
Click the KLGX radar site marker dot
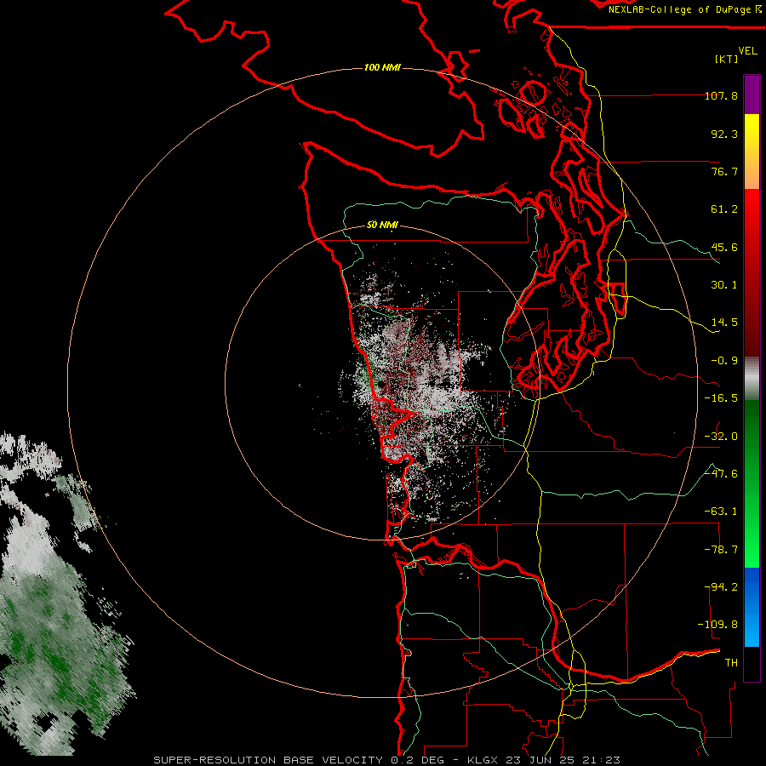381,385
